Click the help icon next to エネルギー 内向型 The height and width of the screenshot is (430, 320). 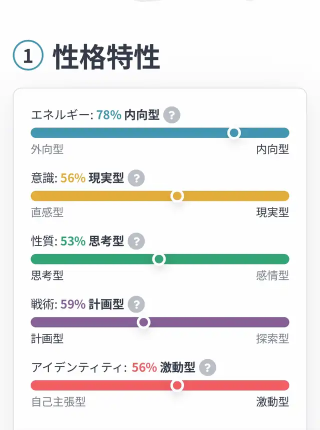(x=171, y=115)
